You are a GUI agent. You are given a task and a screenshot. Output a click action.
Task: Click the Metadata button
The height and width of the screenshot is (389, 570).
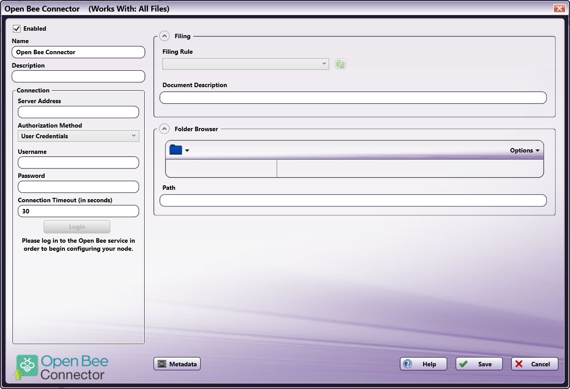[x=178, y=364]
